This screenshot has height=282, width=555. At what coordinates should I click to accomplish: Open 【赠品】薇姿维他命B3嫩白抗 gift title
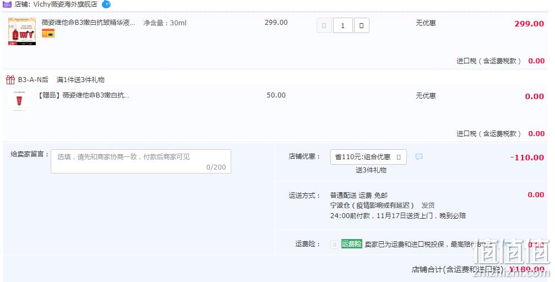(84, 95)
